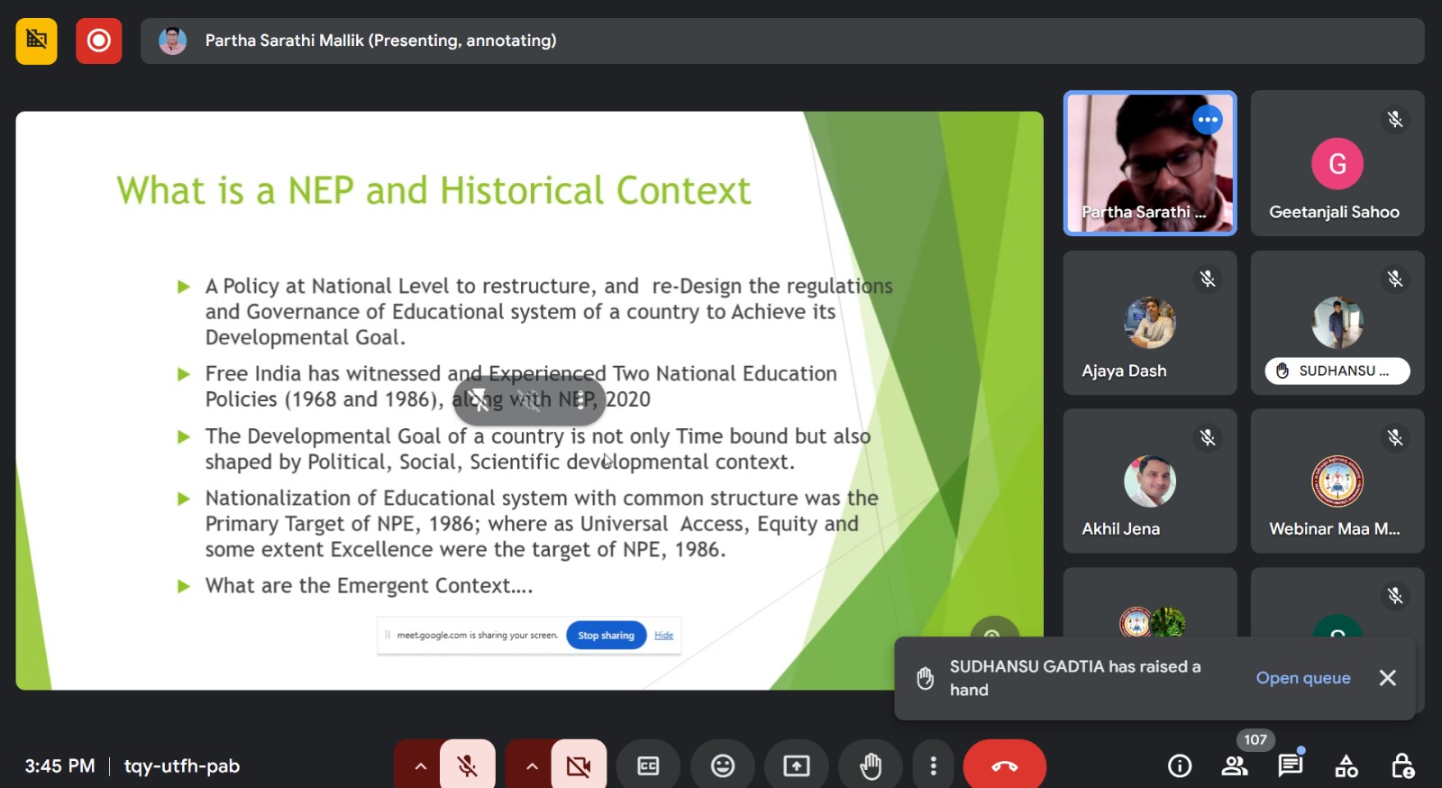
Task: Click the red recording indicator icon
Action: [x=98, y=41]
